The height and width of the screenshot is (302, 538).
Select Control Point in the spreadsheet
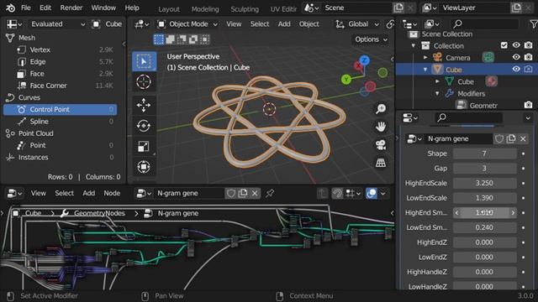click(x=61, y=110)
